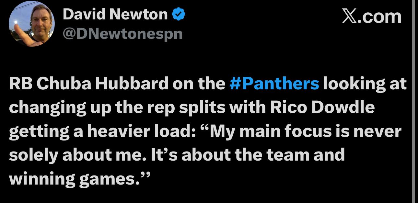The image size is (418, 203).
Task: Click the X.com source label
Action: (x=371, y=16)
